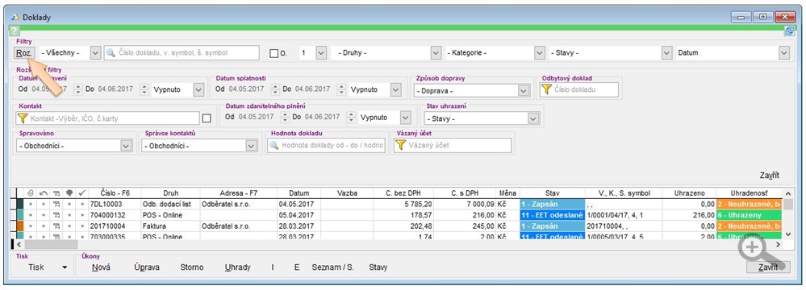Click the refresh icon at top right

point(788,31)
